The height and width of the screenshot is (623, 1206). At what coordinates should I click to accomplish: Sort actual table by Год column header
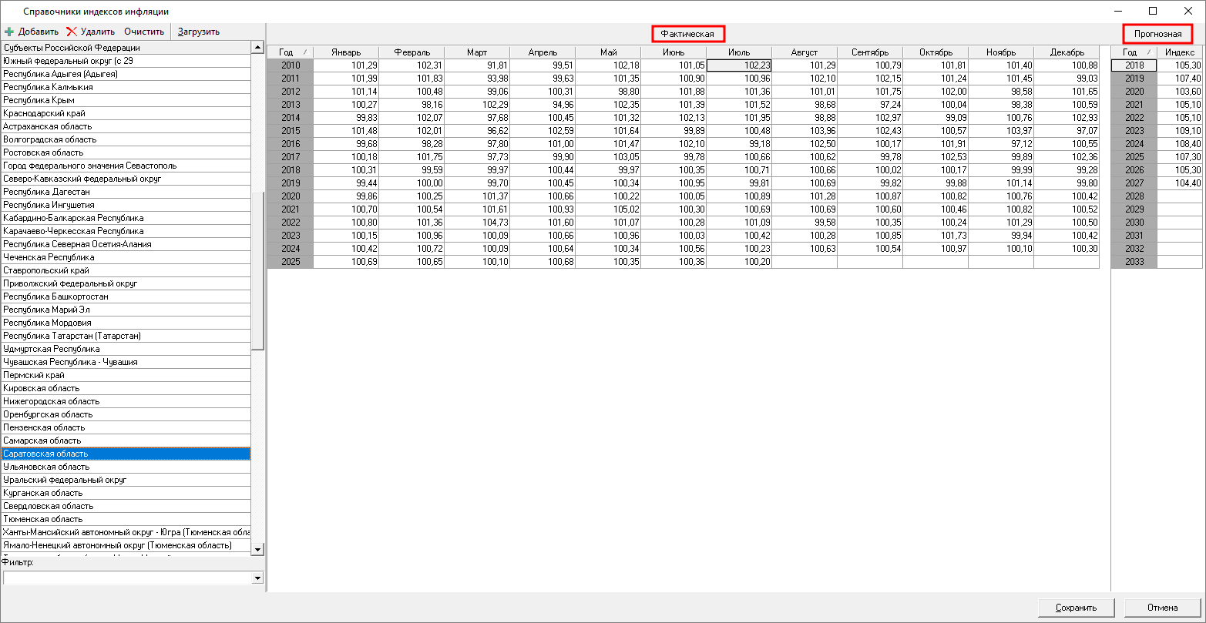coord(291,52)
